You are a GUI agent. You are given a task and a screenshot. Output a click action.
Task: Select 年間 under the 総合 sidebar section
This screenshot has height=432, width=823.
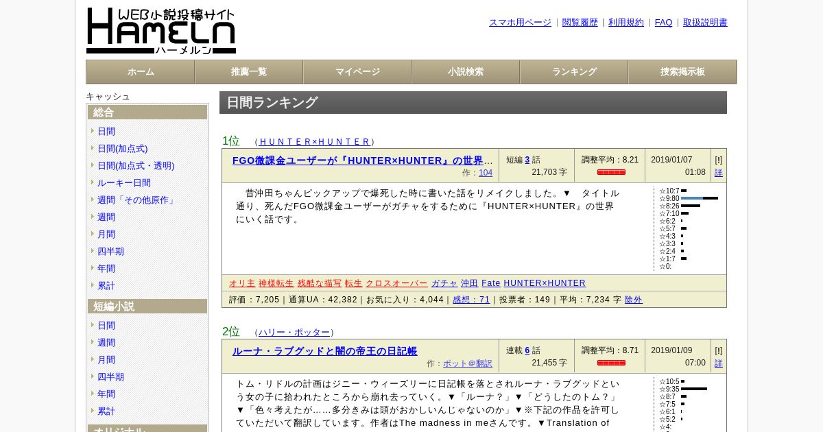(x=106, y=269)
